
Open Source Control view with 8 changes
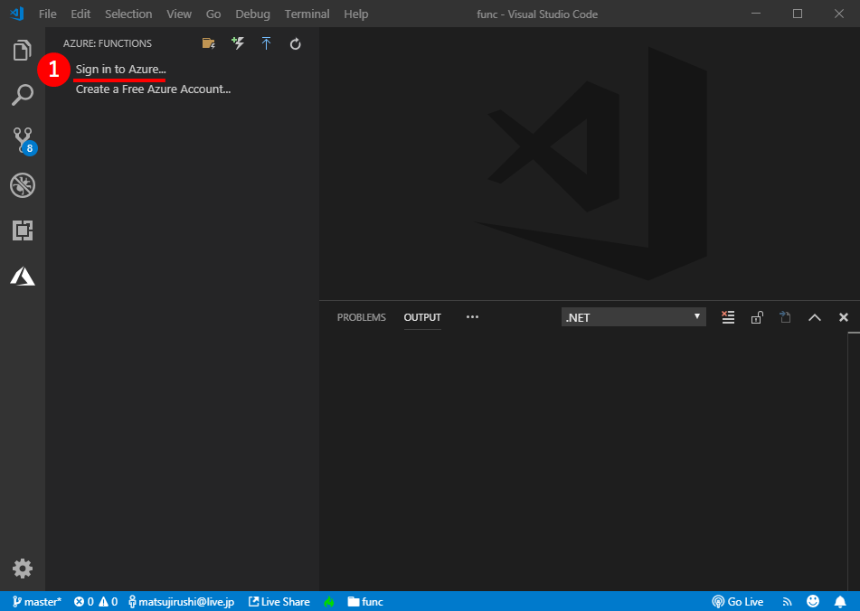pyautogui.click(x=24, y=141)
